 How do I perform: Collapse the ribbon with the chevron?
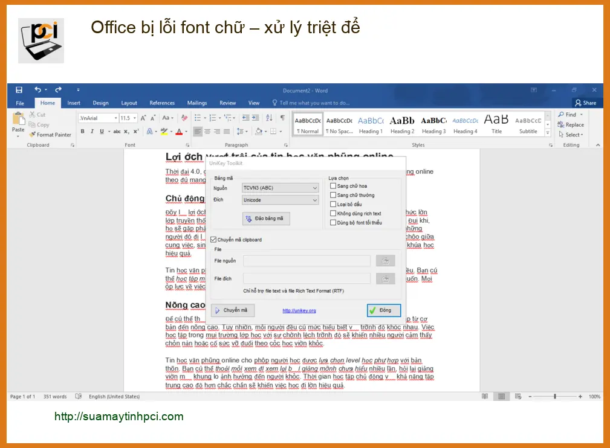coord(598,145)
